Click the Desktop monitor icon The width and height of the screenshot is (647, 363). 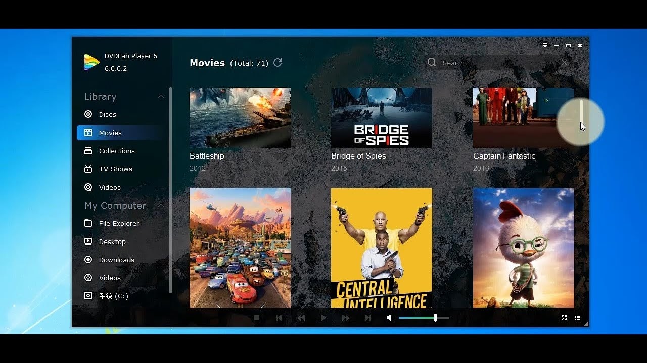pyautogui.click(x=88, y=241)
